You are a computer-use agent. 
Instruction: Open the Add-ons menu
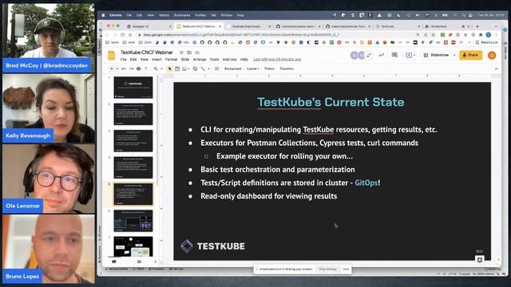pyautogui.click(x=229, y=60)
